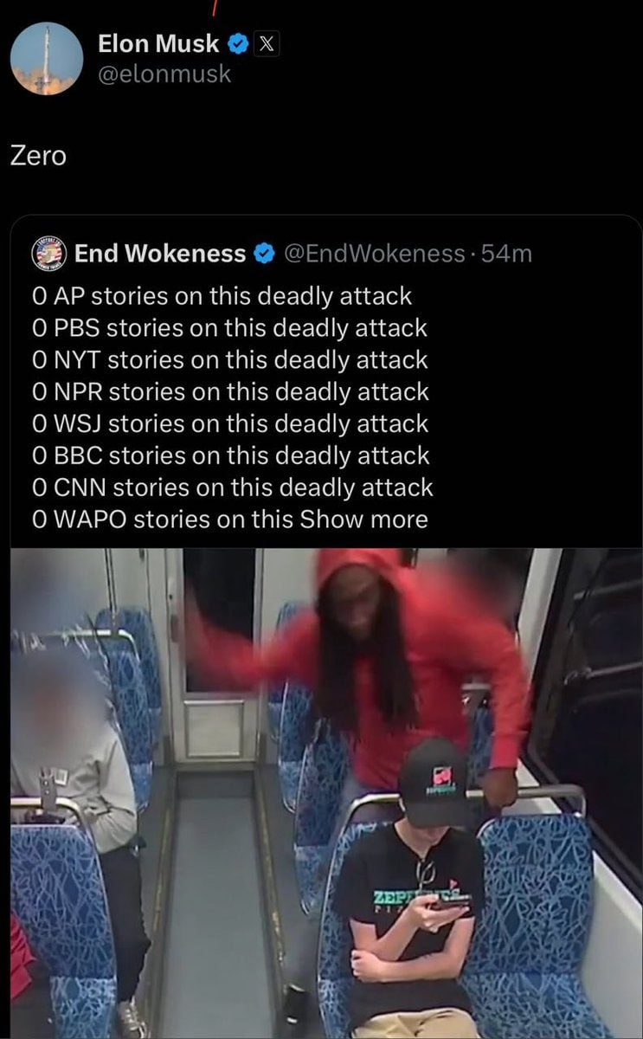Click the "0 NYT stories" line
643x1039 pixels.
coord(229,360)
